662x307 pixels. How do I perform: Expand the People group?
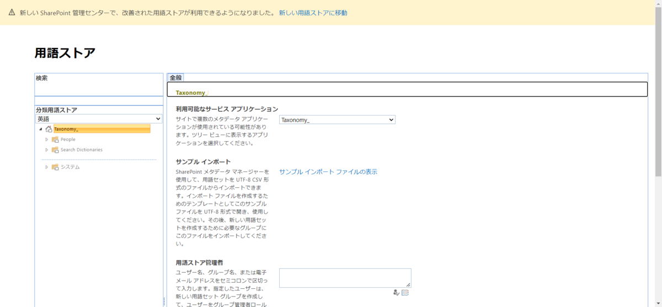[x=47, y=139]
